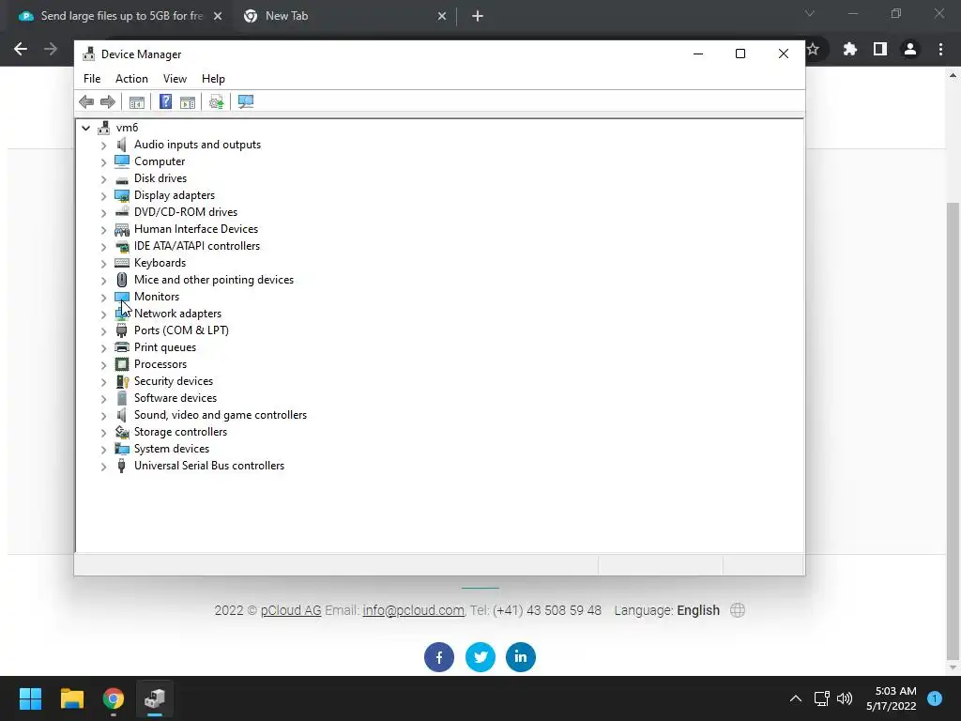Open the Facebook round icon on pCloud page
The width and height of the screenshot is (961, 721).
[x=439, y=657]
